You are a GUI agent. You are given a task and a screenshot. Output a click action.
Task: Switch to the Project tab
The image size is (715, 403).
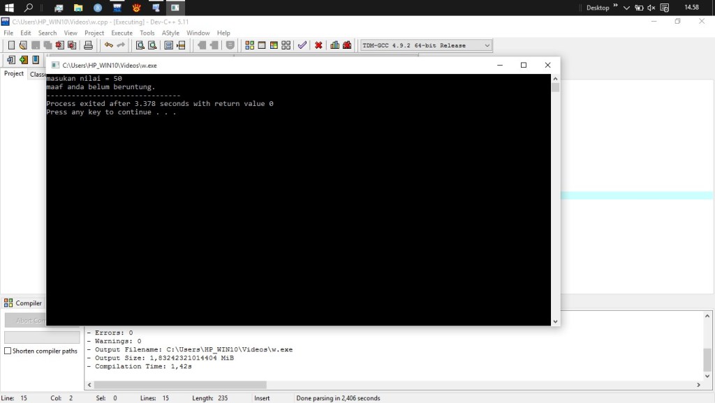pos(14,74)
